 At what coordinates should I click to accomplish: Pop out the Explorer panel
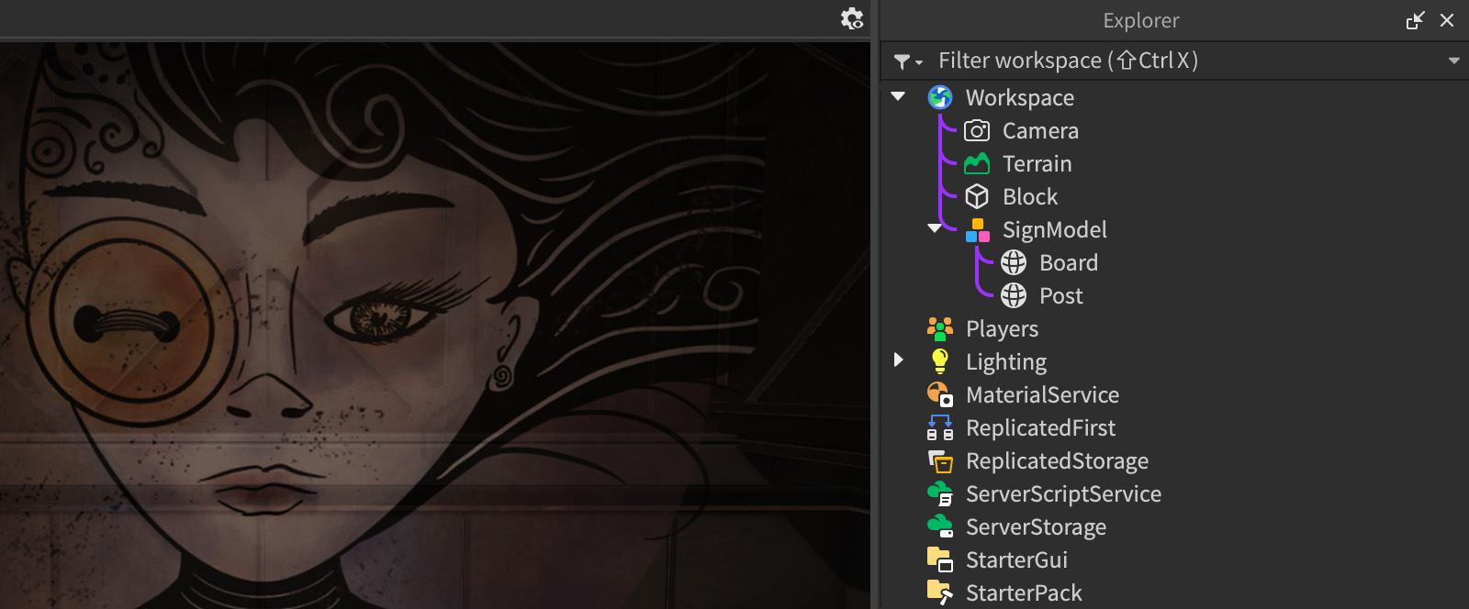[1415, 20]
